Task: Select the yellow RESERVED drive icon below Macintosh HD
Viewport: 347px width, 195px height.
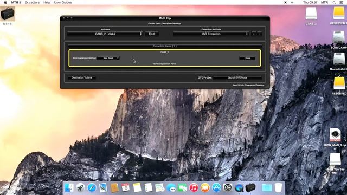Action: coord(339,83)
